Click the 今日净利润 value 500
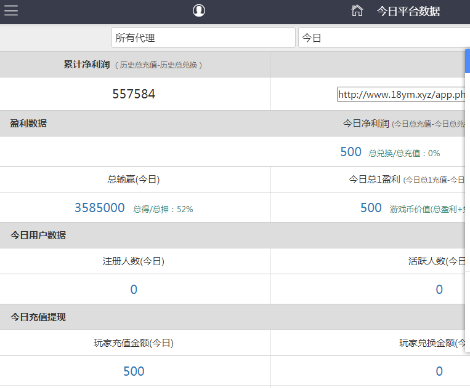The image size is (470, 388). [x=350, y=152]
